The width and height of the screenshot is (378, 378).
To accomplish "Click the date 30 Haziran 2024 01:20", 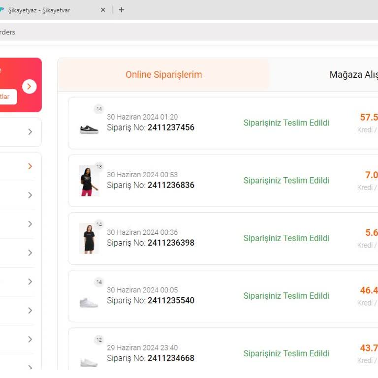I will click(x=142, y=117).
